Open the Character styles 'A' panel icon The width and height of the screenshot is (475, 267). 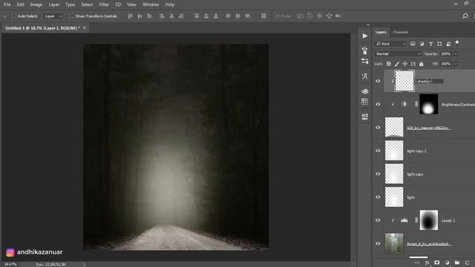[364, 76]
